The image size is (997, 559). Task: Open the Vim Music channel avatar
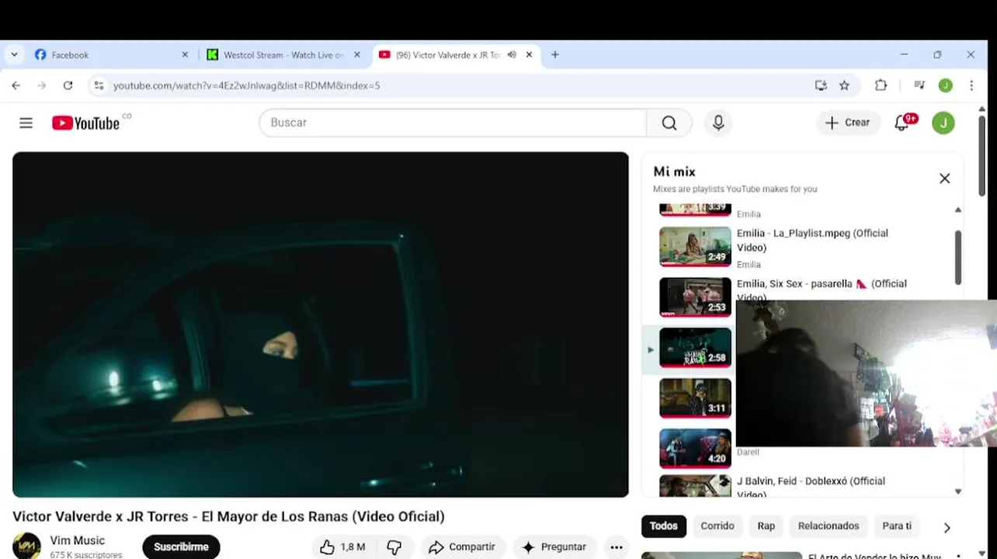coord(26,546)
